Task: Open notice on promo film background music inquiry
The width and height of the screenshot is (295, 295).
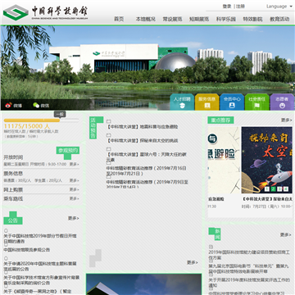Action: point(41,280)
